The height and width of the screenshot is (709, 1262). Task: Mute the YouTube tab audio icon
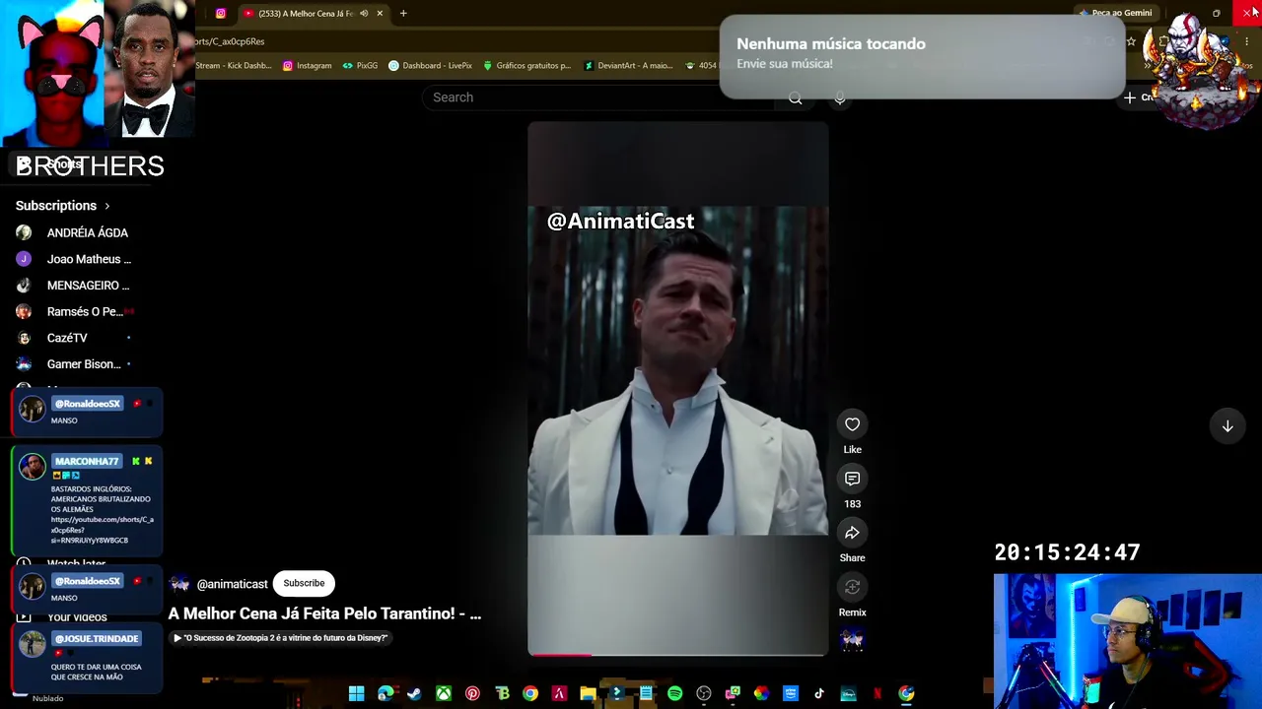click(x=364, y=14)
